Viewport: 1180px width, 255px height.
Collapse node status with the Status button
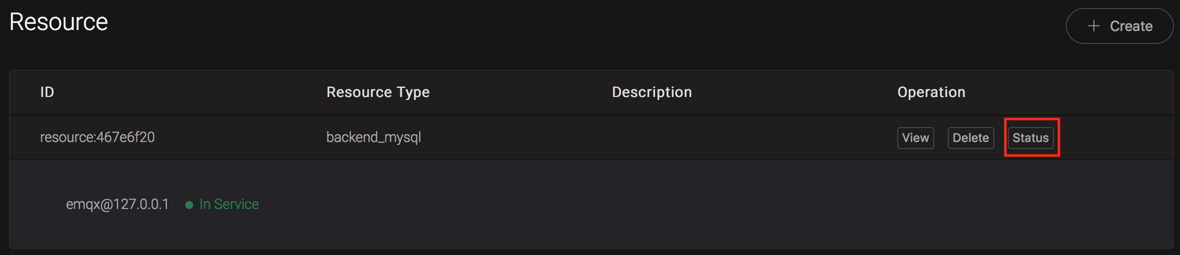pyautogui.click(x=1030, y=138)
